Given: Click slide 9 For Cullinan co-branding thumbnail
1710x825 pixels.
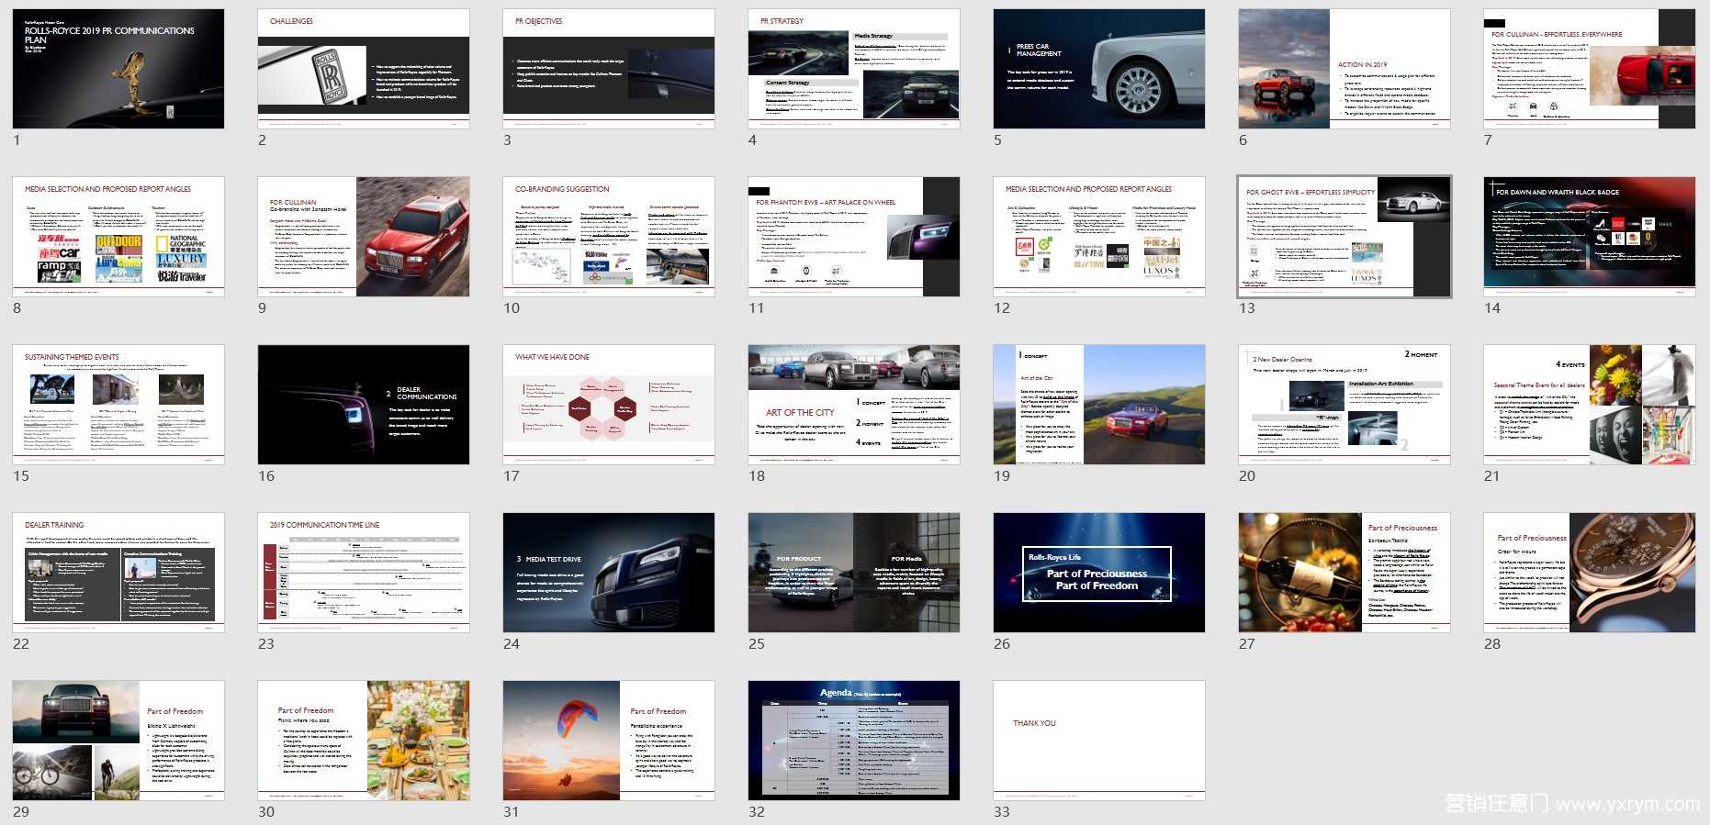Looking at the screenshot, I should [x=364, y=237].
